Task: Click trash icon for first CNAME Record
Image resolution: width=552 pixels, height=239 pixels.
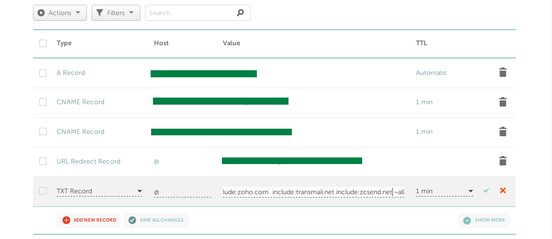Action: click(x=503, y=102)
